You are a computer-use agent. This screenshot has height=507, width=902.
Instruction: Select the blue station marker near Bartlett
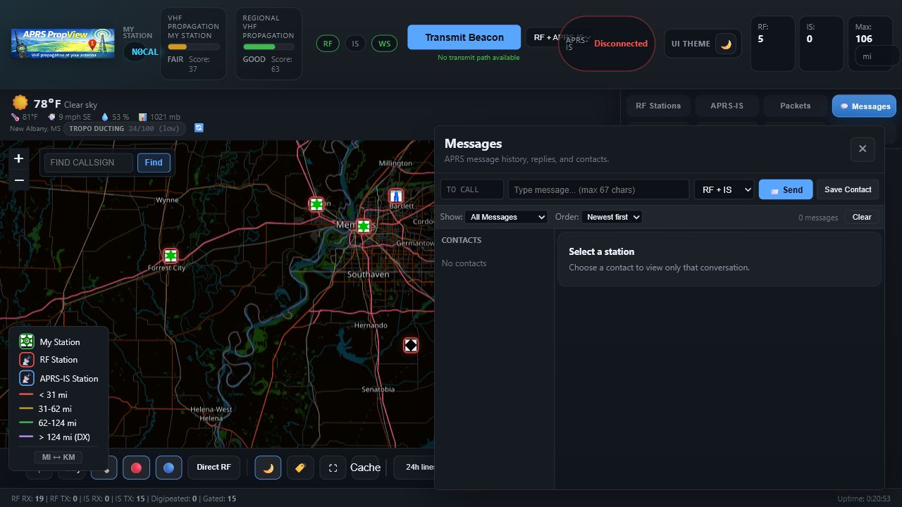(397, 196)
